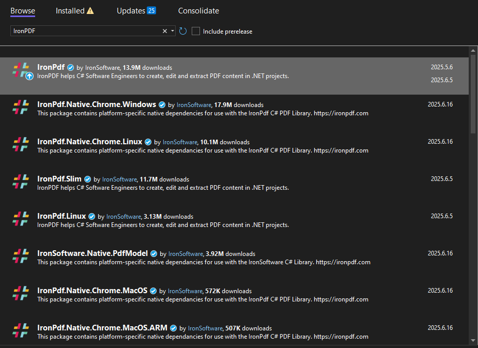
Task: Click '572K downloads' text
Action: tap(228, 291)
